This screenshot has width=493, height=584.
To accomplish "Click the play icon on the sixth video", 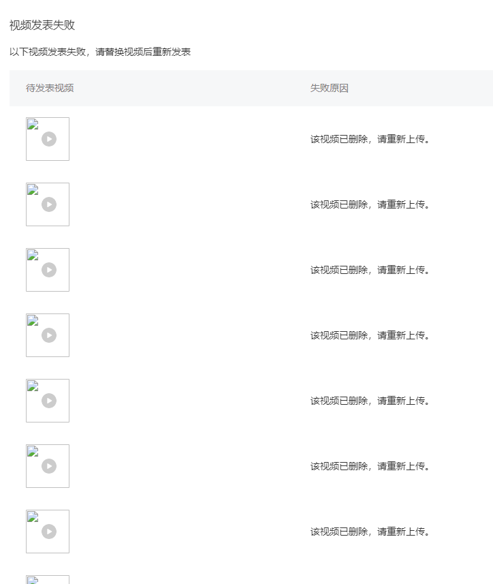I will (49, 466).
